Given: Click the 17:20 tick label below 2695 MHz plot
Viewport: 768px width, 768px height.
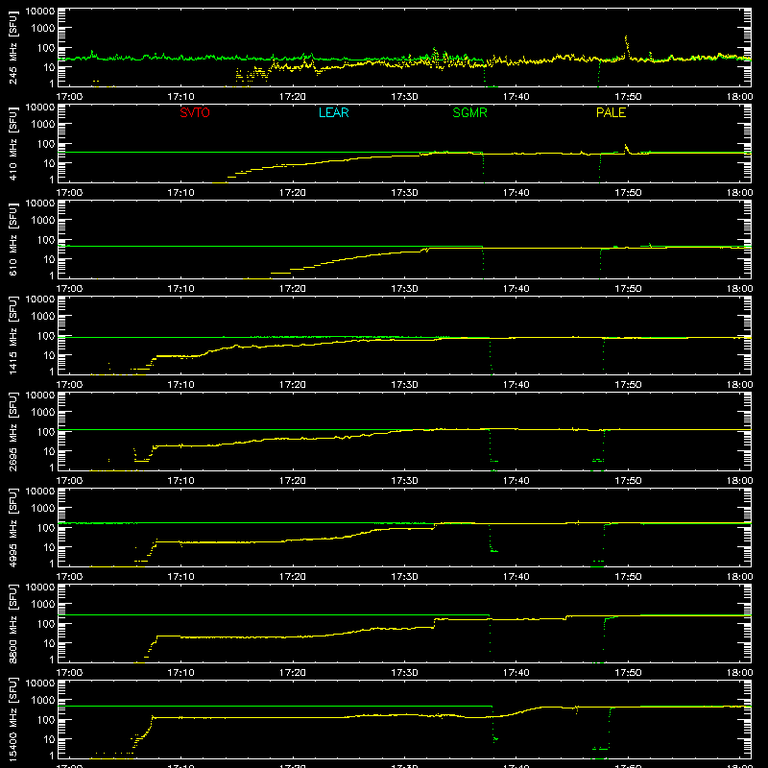Looking at the screenshot, I should [293, 481].
